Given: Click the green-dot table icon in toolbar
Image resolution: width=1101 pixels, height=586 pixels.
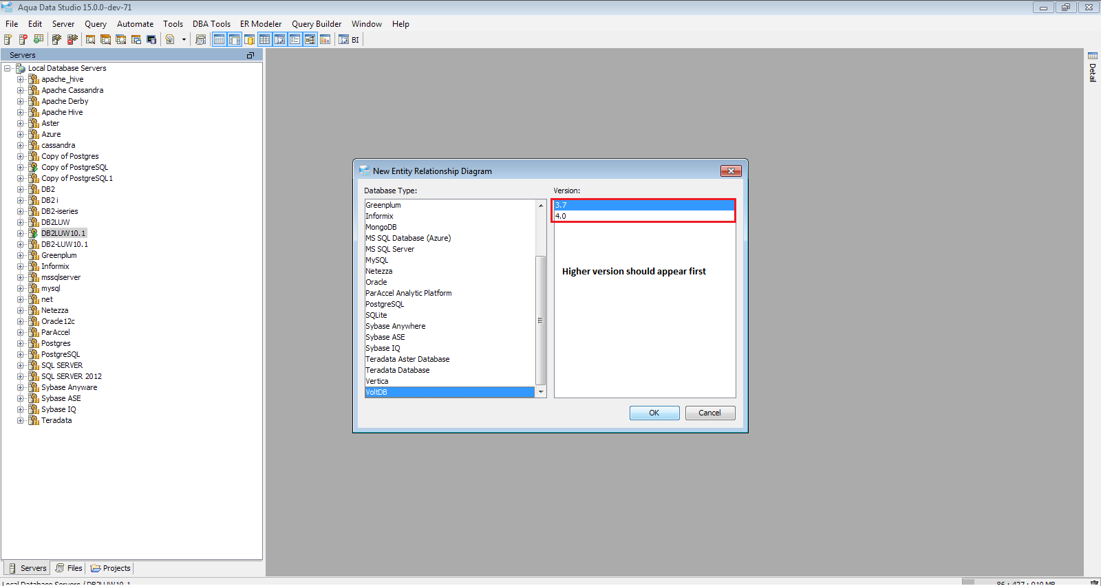Looking at the screenshot, I should [39, 40].
